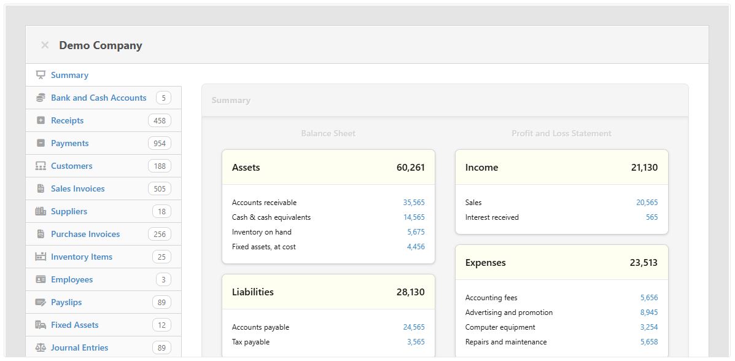The width and height of the screenshot is (735, 361).
Task: Click the Journal Entries scales icon
Action: [40, 347]
